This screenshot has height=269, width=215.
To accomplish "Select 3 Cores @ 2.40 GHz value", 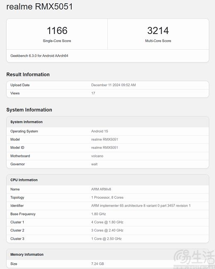I will [107, 231].
